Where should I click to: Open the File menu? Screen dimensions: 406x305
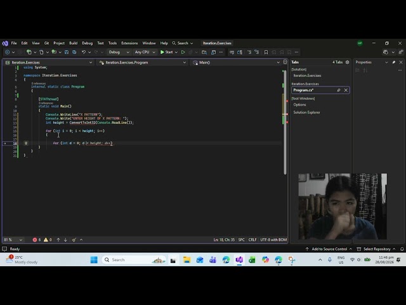pos(14,43)
